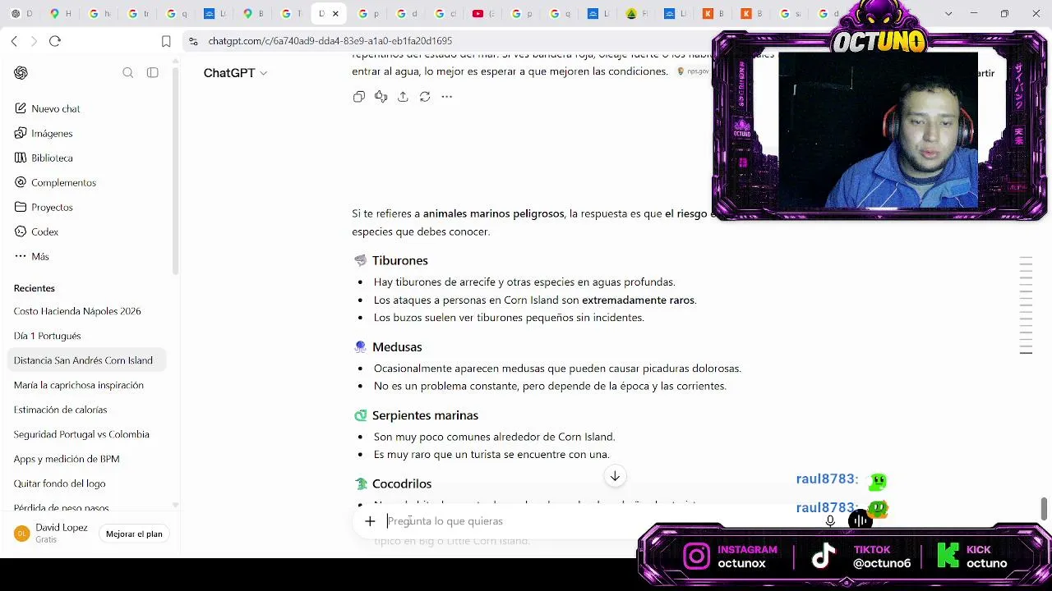This screenshot has width=1052, height=591.
Task: Go back with the browser back arrow
Action: (x=14, y=41)
